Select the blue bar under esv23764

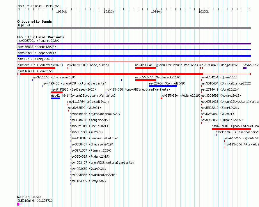(x=163, y=86)
